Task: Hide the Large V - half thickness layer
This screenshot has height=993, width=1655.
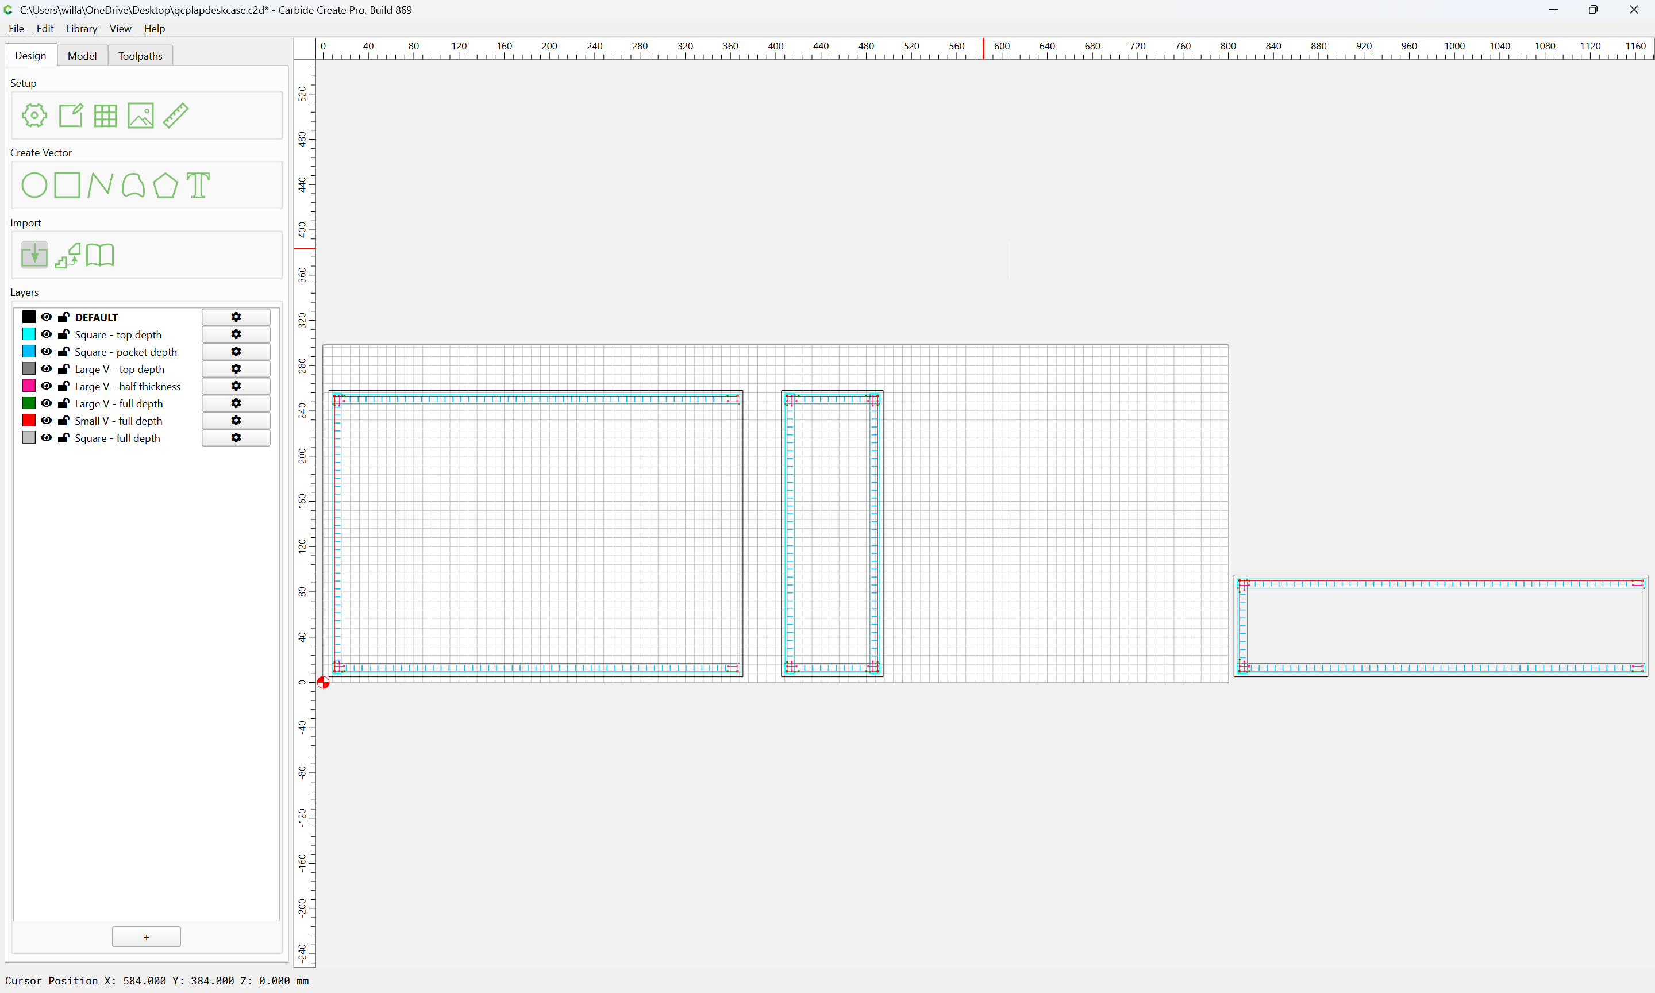Action: click(46, 386)
